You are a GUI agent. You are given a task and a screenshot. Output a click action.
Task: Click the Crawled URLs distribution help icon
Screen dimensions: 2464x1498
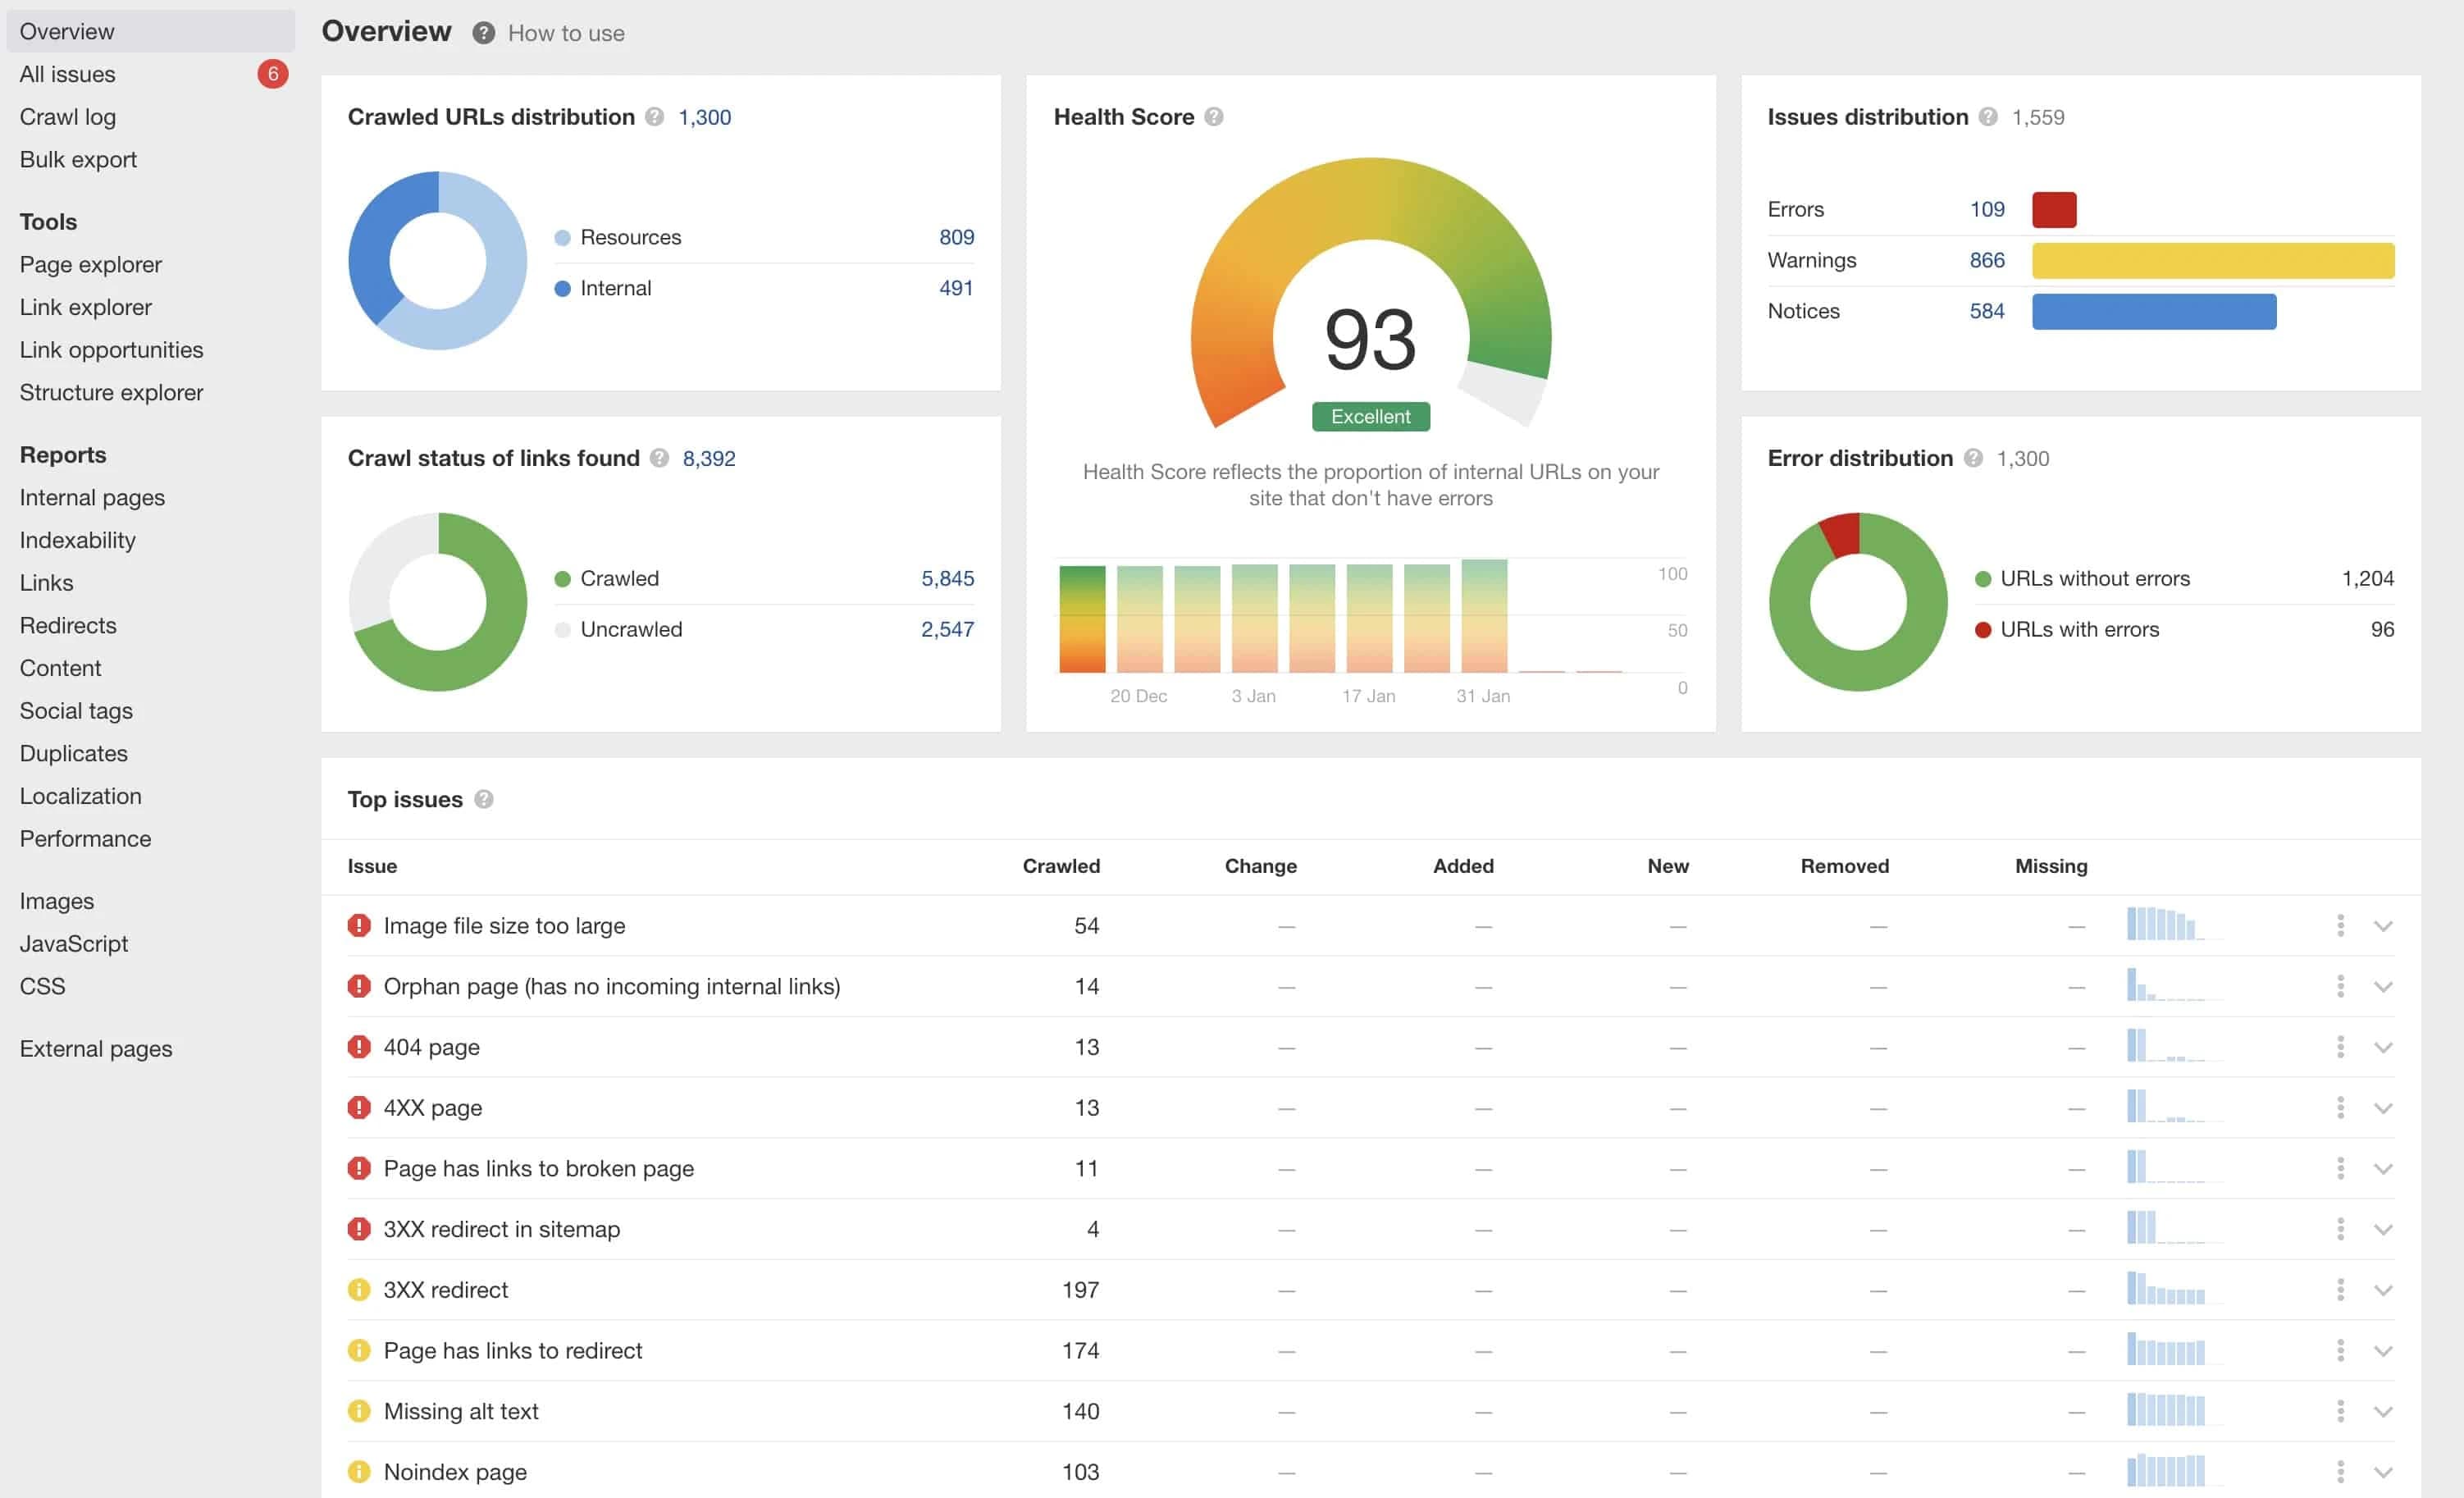tap(657, 117)
